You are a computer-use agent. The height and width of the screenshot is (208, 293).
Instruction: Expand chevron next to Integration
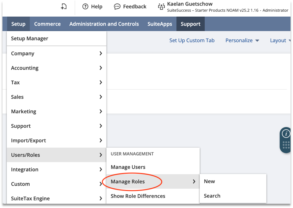point(101,170)
